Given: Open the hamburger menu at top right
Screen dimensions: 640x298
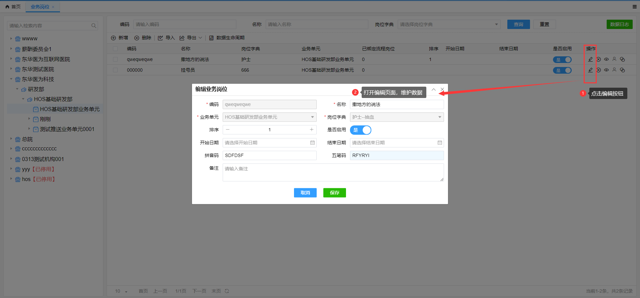Looking at the screenshot, I should pyautogui.click(x=634, y=7).
